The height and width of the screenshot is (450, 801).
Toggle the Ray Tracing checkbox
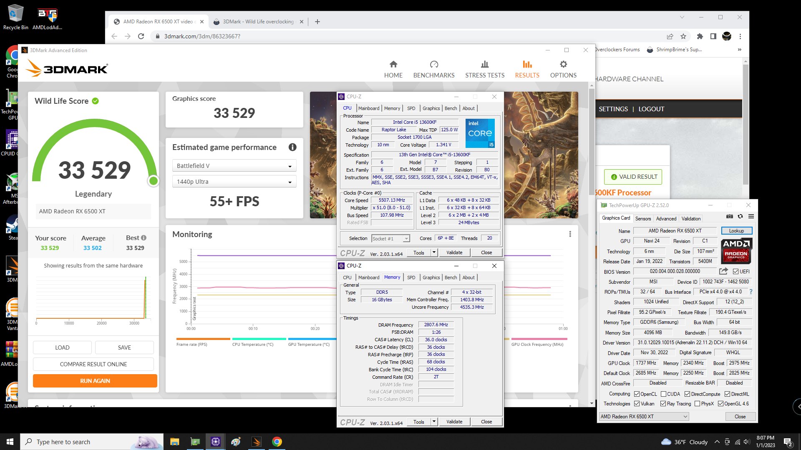[663, 403]
